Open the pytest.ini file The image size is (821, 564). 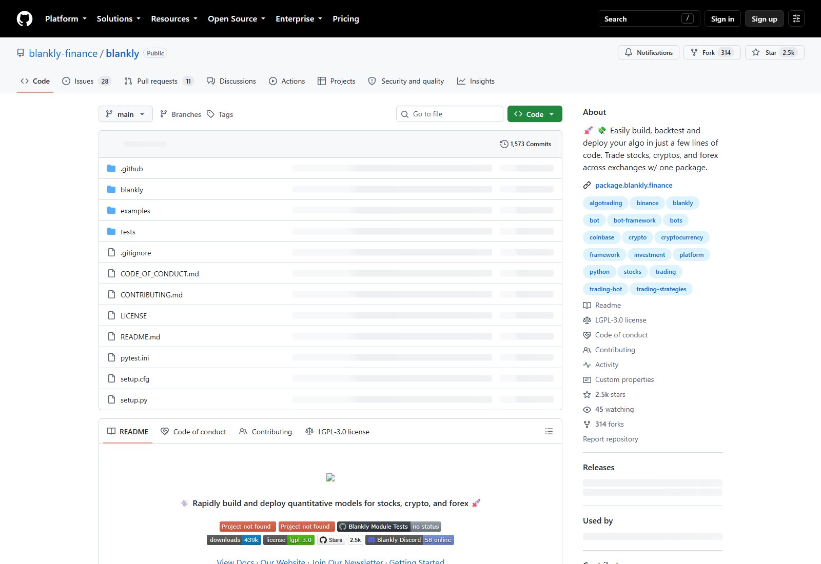point(134,358)
